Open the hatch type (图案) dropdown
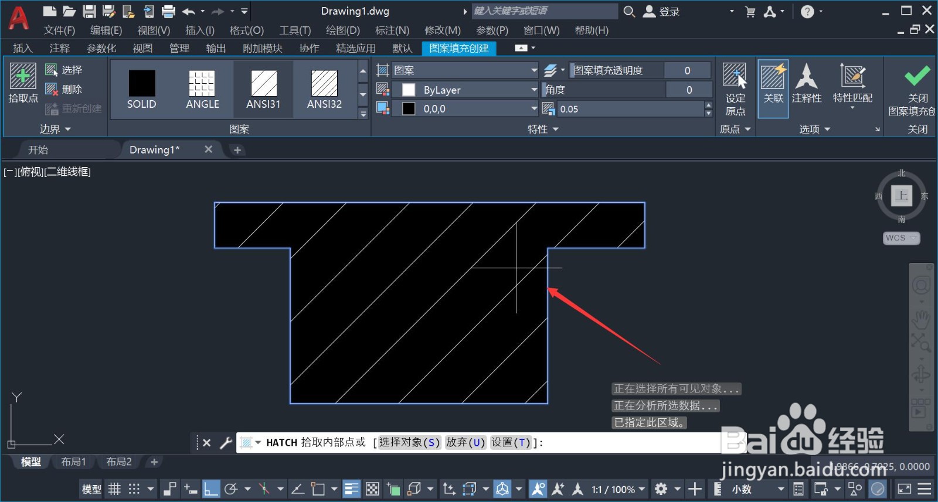The width and height of the screenshot is (938, 502). [x=464, y=70]
